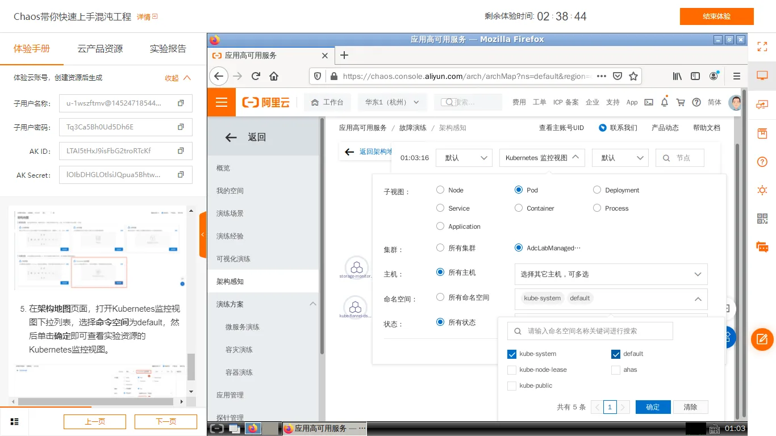Open Aliyun shopping cart icon
This screenshot has height=436, width=776.
tap(681, 102)
